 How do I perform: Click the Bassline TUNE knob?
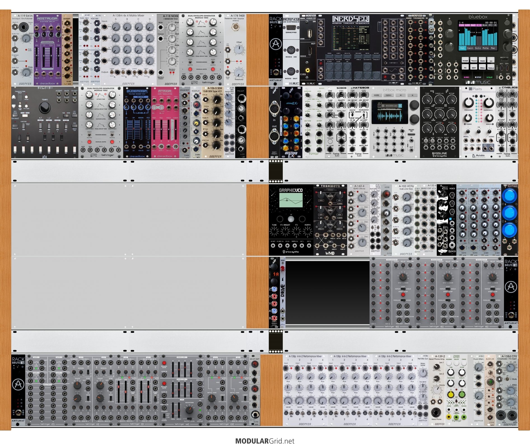point(427,100)
